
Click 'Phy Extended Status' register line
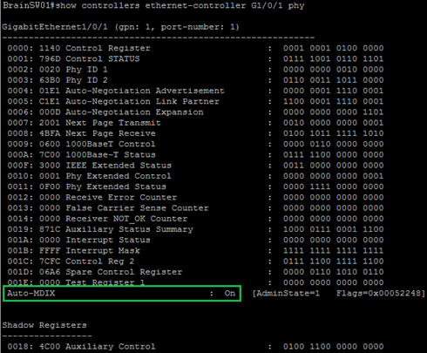coord(195,187)
